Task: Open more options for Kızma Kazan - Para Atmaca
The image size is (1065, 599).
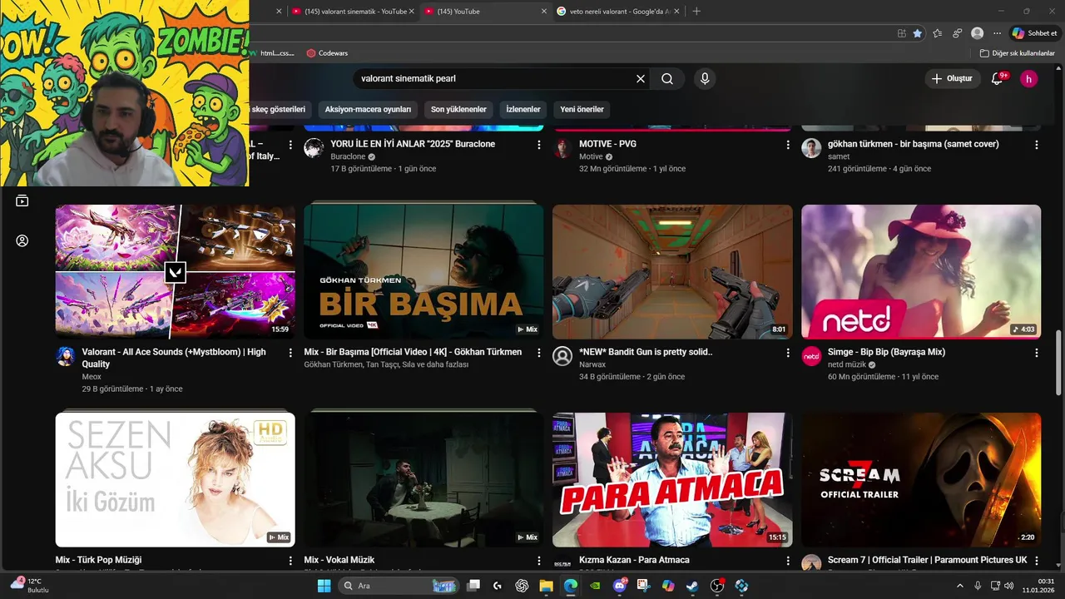Action: coord(788,561)
